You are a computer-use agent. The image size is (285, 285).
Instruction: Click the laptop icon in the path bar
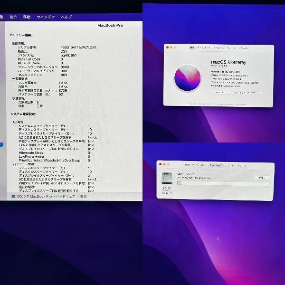click(13, 196)
